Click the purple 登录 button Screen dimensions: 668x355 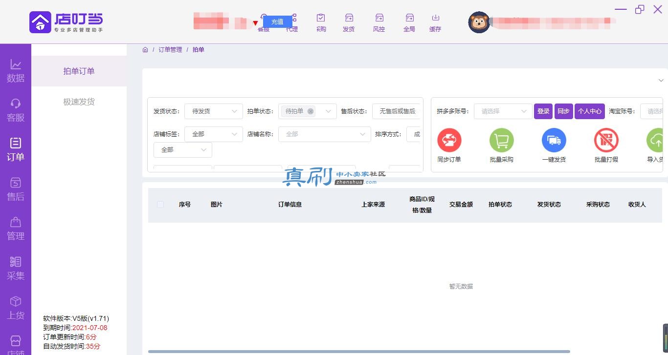point(543,111)
